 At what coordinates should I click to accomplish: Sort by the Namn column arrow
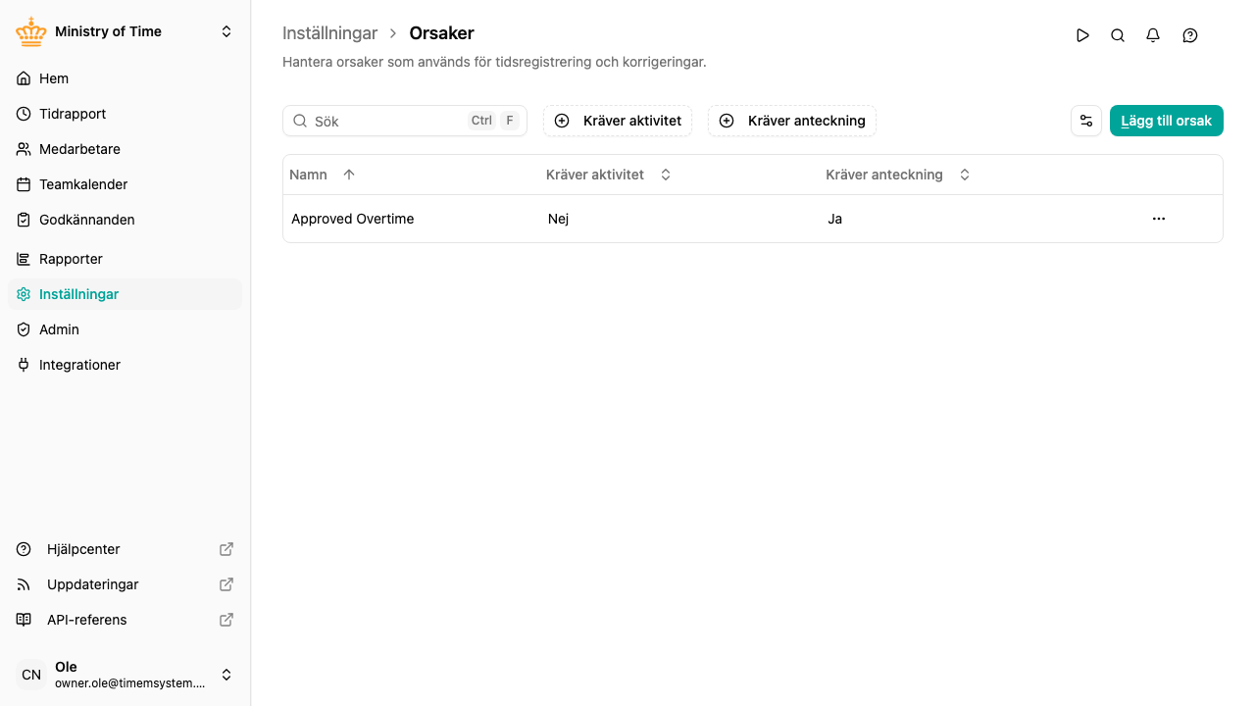point(349,175)
